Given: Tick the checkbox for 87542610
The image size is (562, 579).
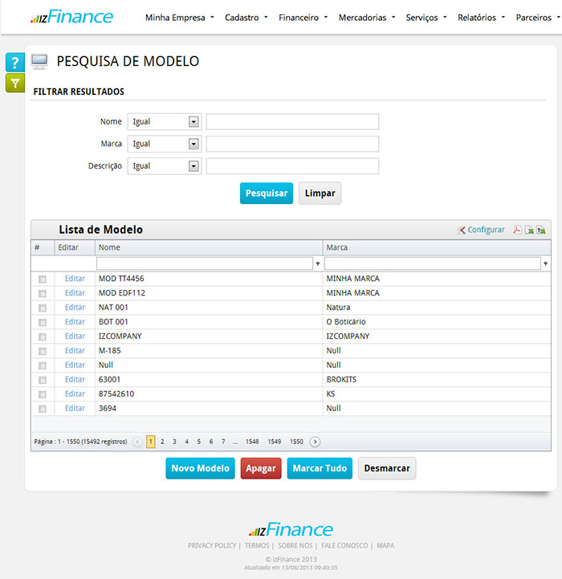Looking at the screenshot, I should click(x=43, y=394).
